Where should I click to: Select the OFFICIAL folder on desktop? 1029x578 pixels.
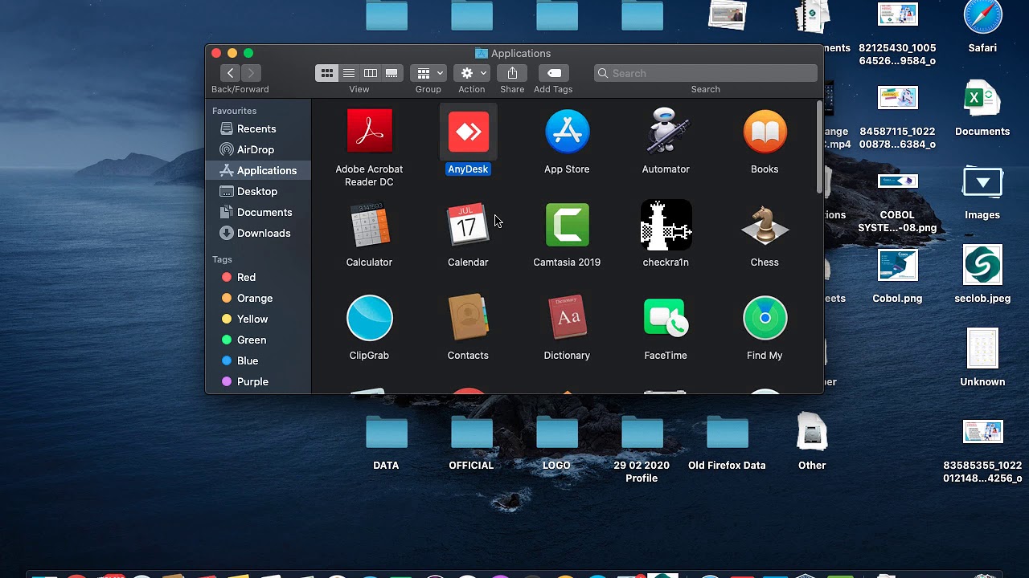[472, 432]
